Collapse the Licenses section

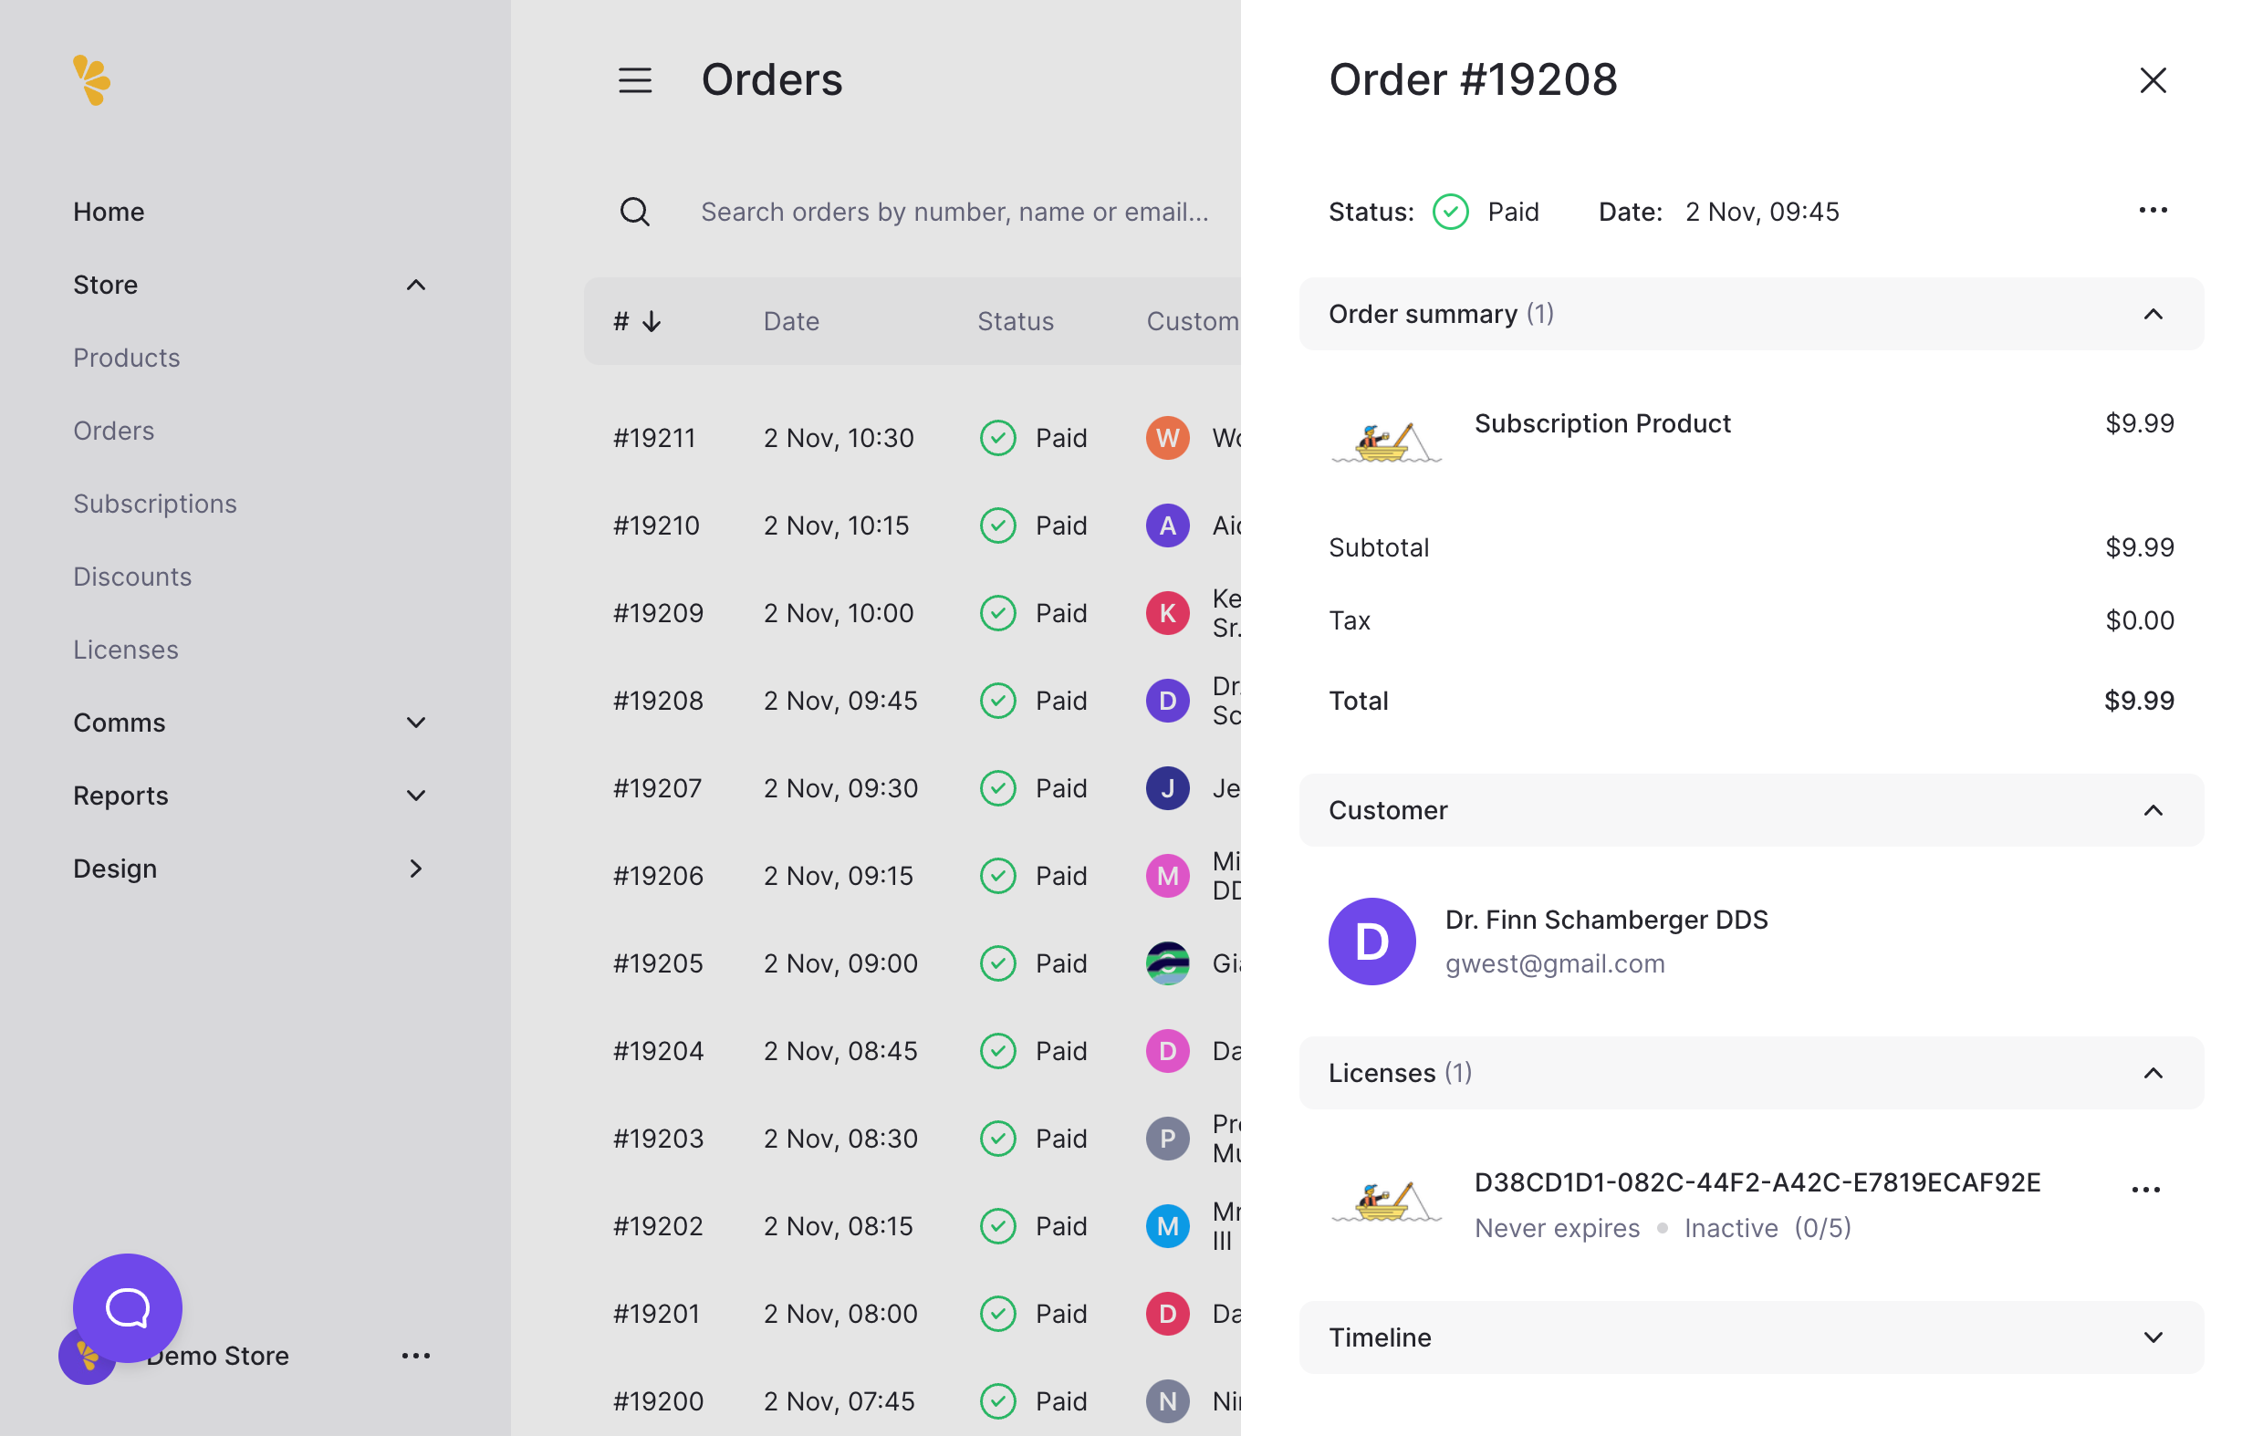(2152, 1072)
